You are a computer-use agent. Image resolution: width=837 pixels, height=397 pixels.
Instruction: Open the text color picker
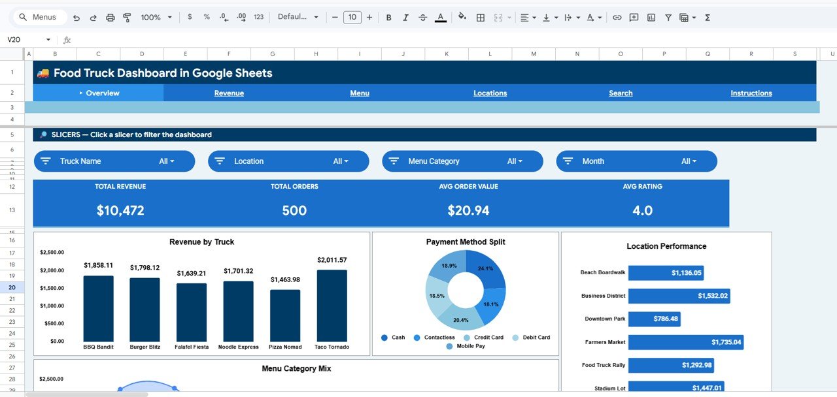coord(440,17)
